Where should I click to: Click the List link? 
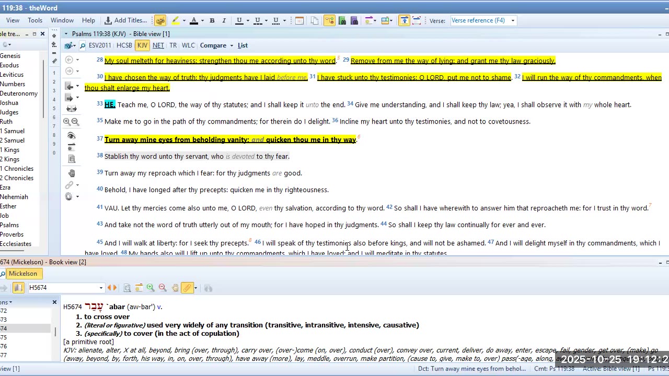click(243, 45)
